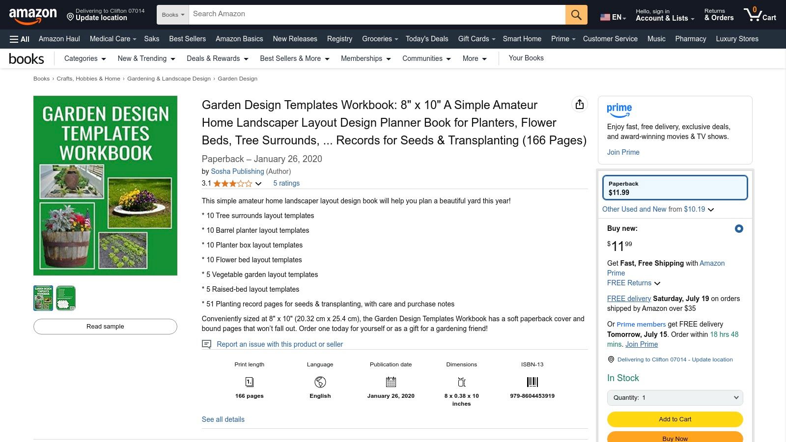Viewport: 786px width, 442px height.
Task: Open Amazon Haul in nav bar
Action: coord(59,39)
